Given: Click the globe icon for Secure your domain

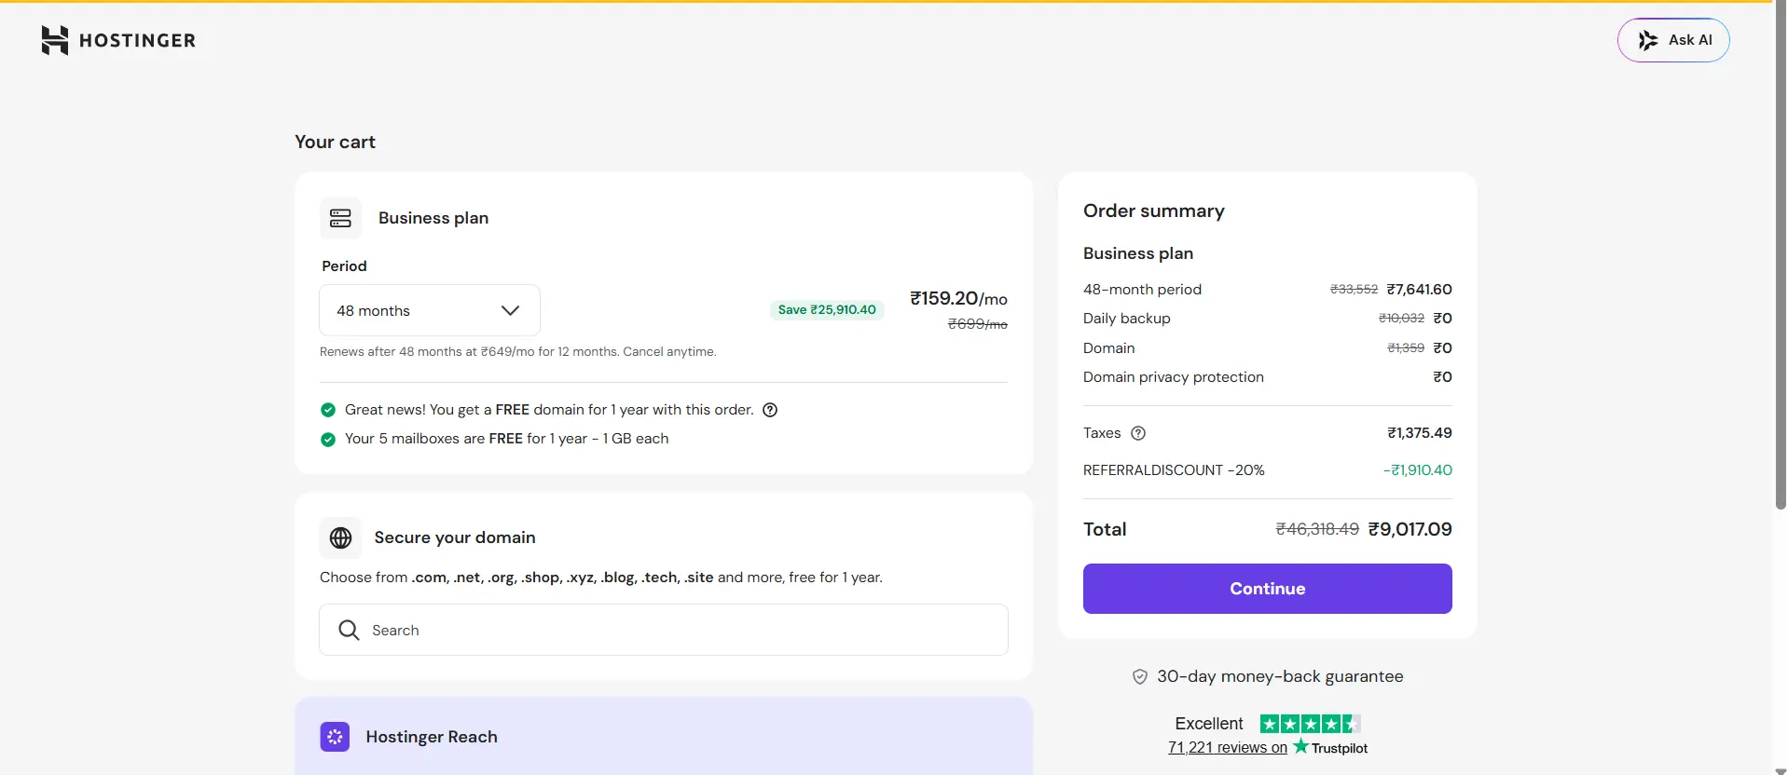Looking at the screenshot, I should click(341, 537).
